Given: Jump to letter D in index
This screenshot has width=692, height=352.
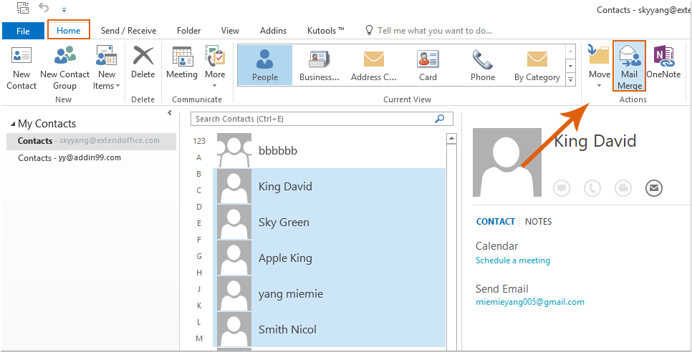Looking at the screenshot, I should coord(199,207).
